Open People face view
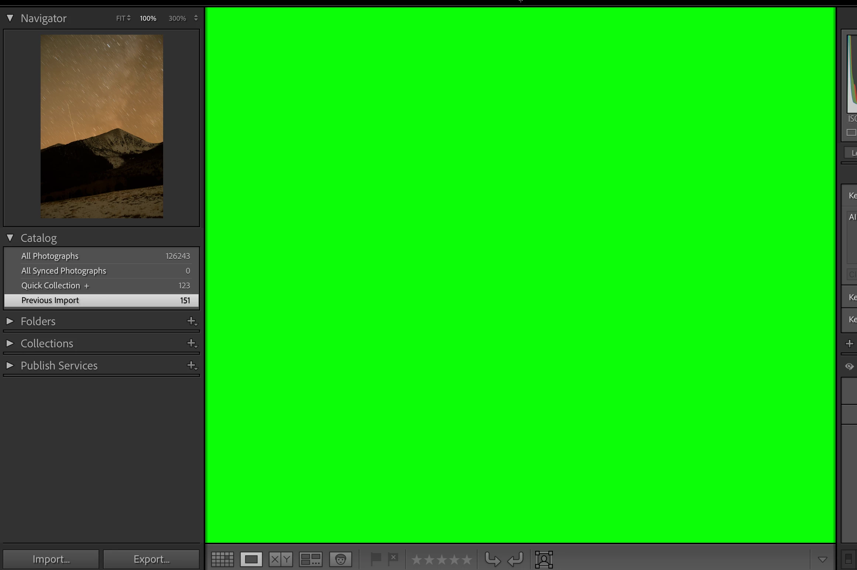Viewport: 857px width, 570px height. [x=340, y=559]
